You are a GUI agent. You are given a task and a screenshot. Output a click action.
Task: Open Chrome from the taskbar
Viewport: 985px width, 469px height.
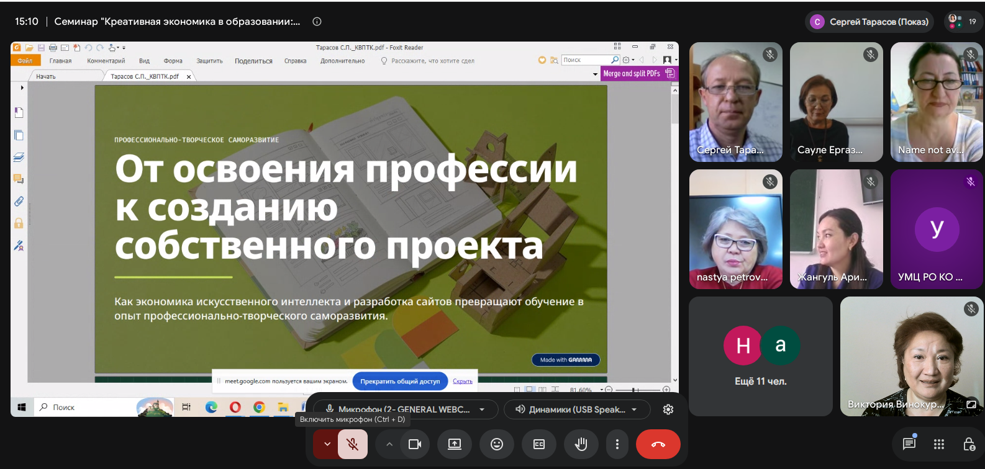pos(259,407)
